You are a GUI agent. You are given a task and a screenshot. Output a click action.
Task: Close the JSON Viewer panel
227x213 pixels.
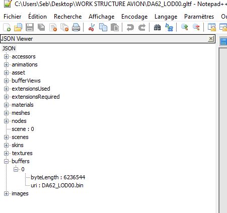coord(211,39)
